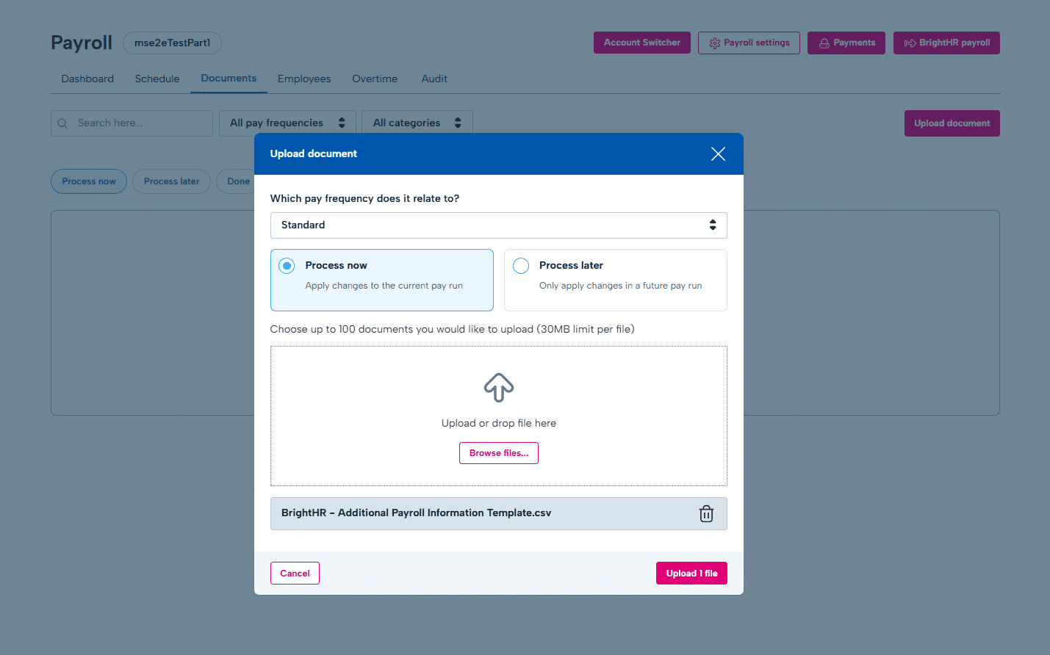Viewport: 1050px width, 655px height.
Task: Click the Upload document button on page
Action: (952, 123)
